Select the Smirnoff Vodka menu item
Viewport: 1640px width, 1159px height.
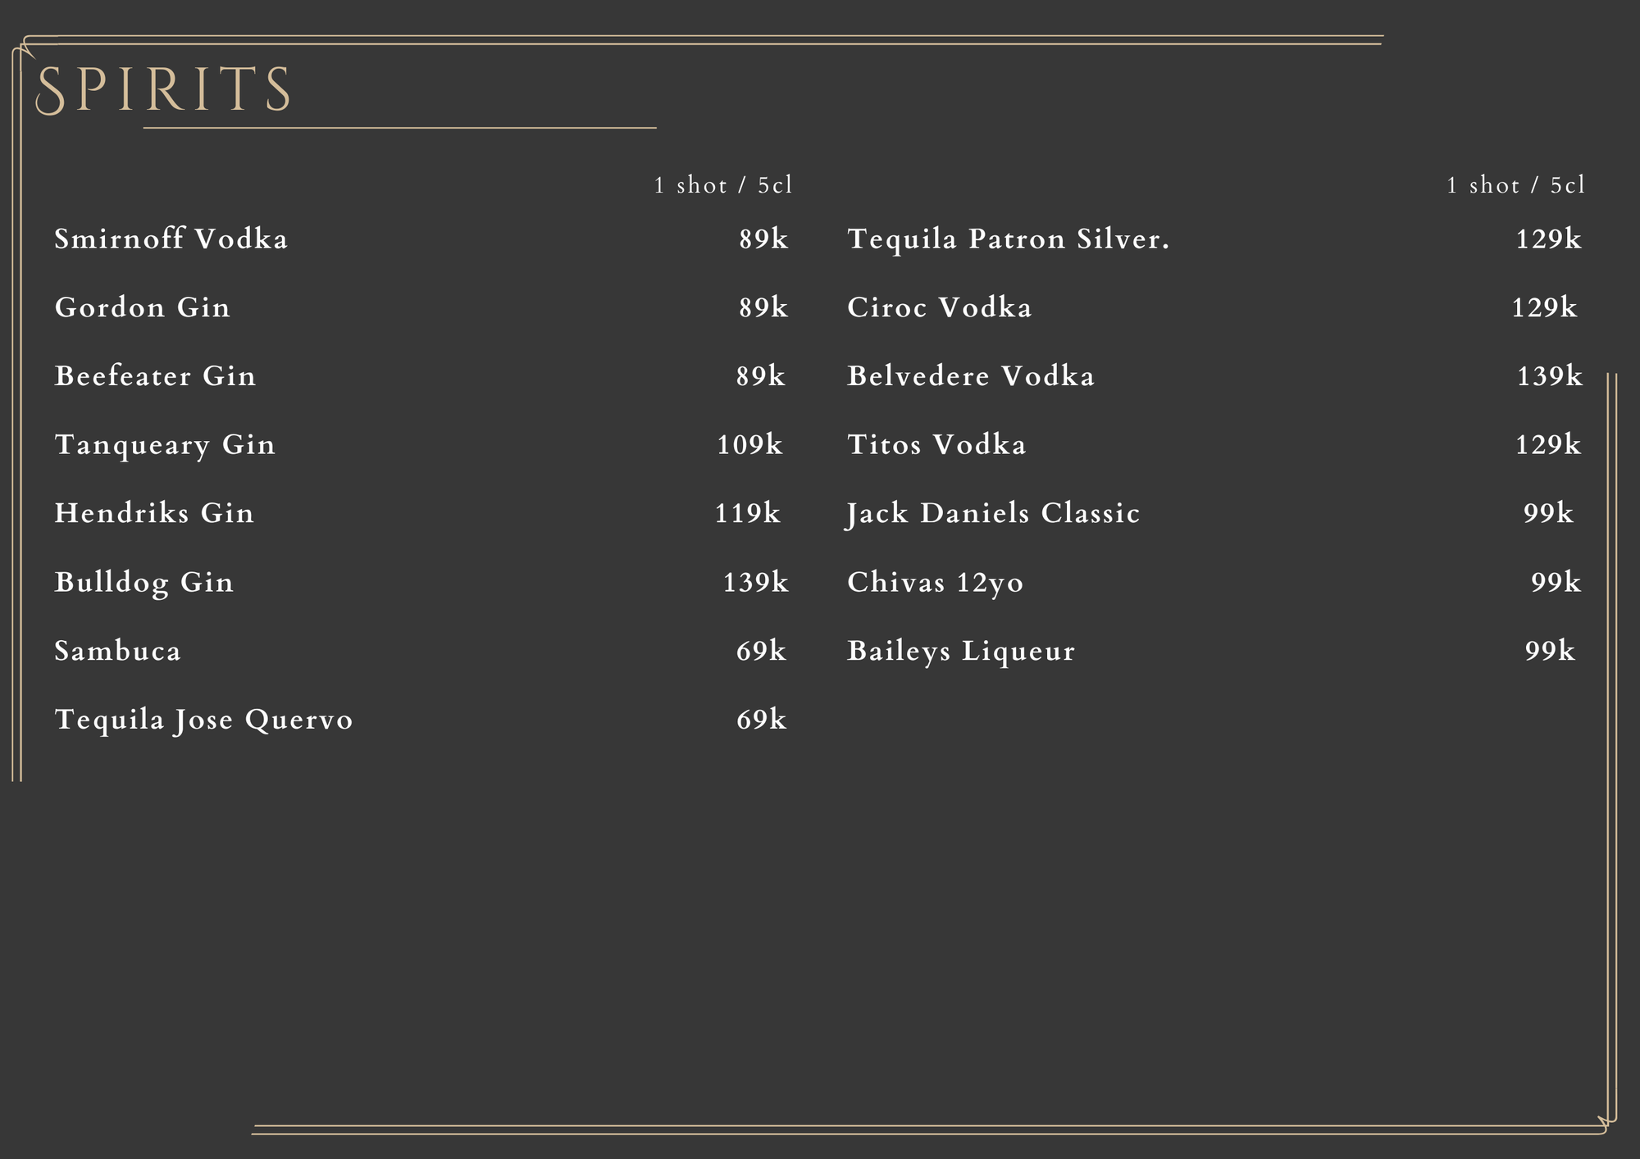(x=171, y=239)
